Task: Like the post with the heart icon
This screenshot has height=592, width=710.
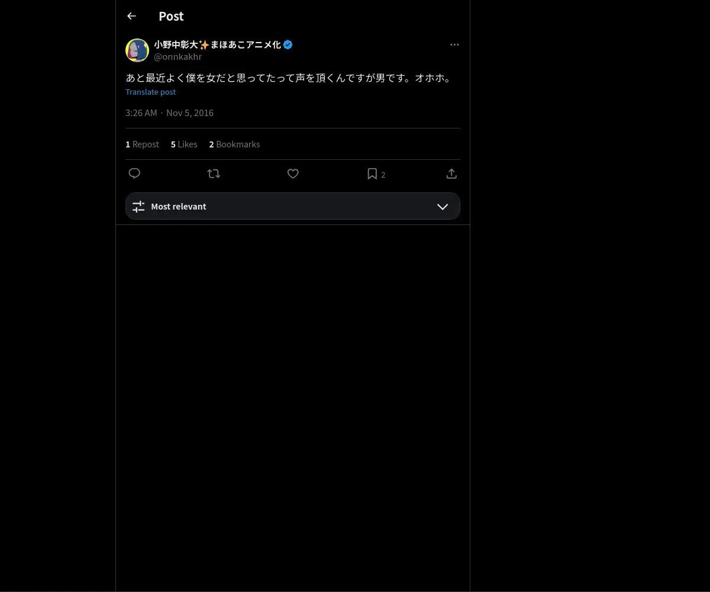Action: (293, 173)
